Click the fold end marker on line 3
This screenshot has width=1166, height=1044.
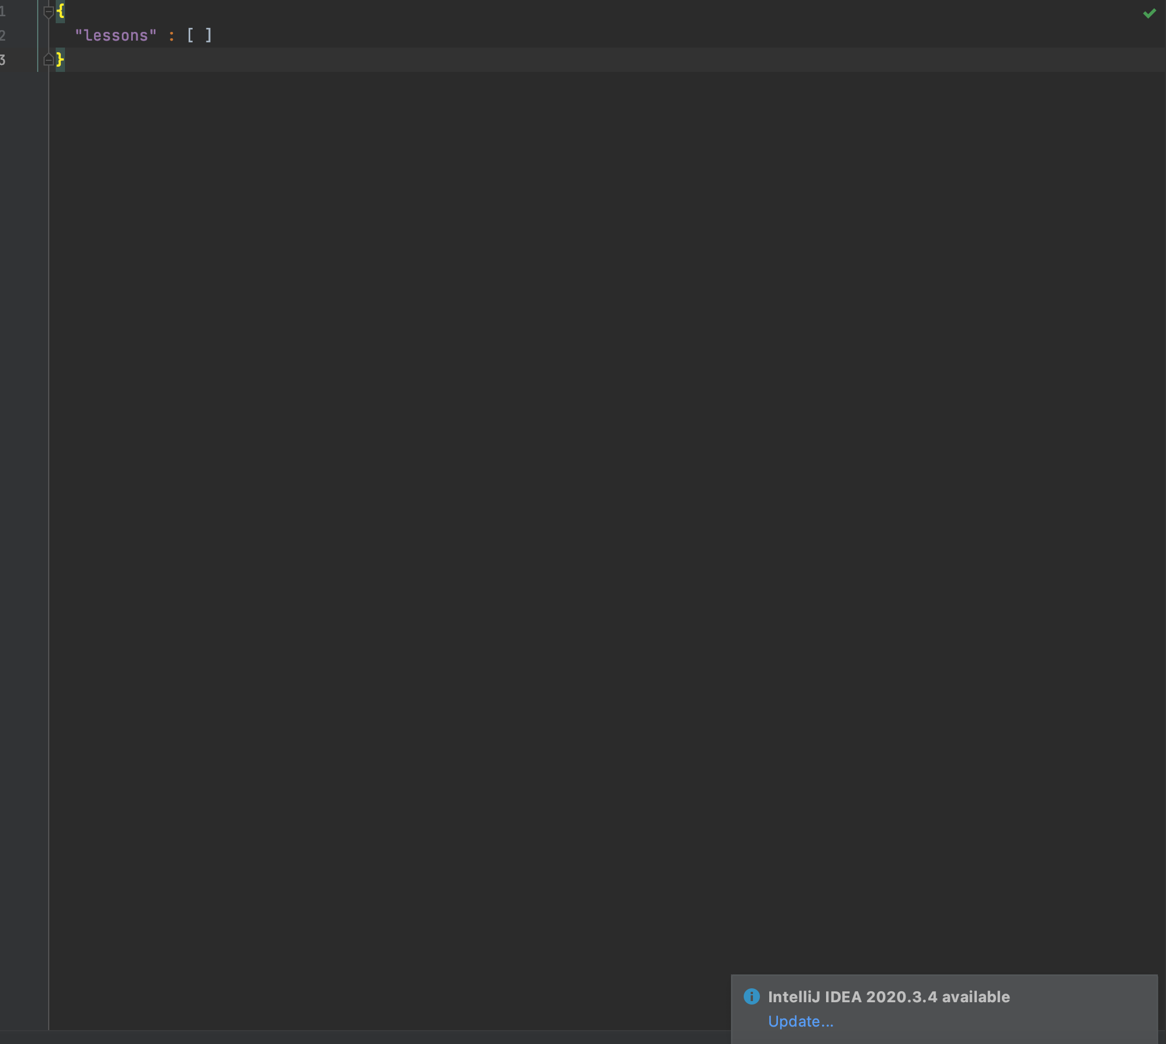(49, 59)
